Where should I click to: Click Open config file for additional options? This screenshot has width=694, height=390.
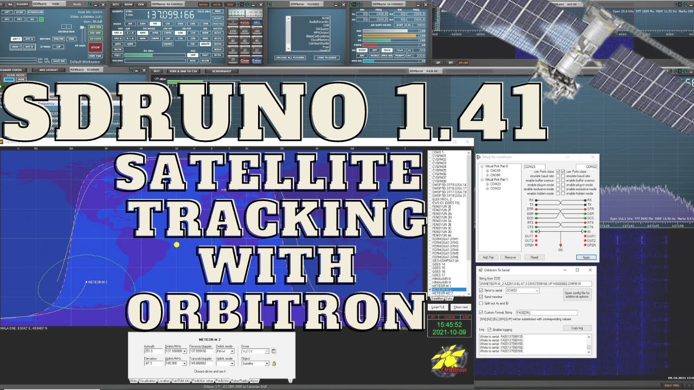[577, 295]
